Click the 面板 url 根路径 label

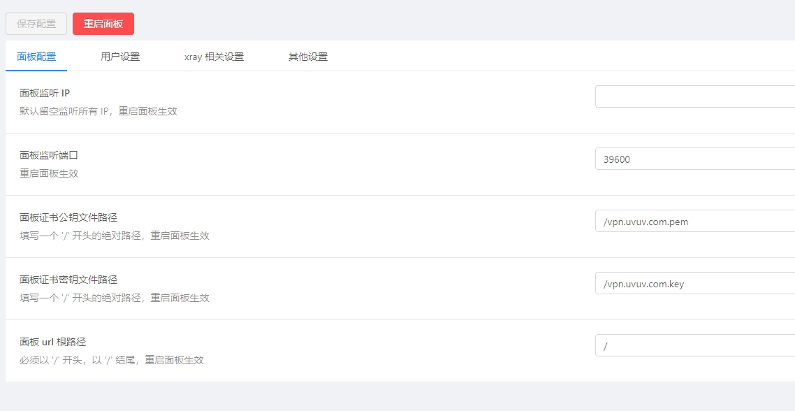52,342
